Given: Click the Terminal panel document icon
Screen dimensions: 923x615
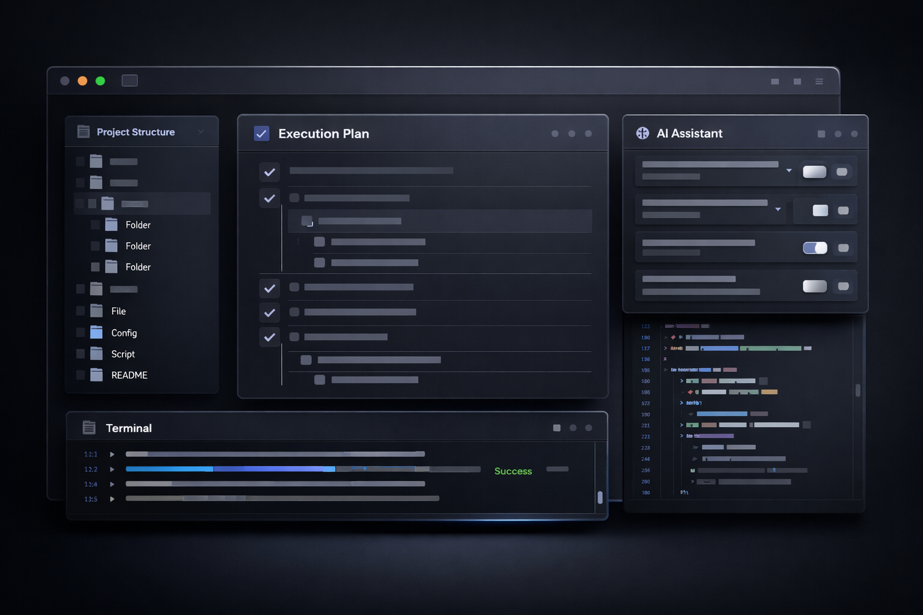Looking at the screenshot, I should tap(89, 428).
